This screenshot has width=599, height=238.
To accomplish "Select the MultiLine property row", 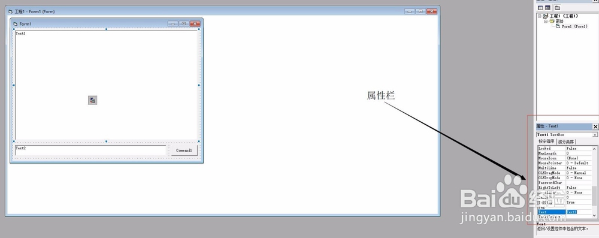I will click(x=564, y=168).
